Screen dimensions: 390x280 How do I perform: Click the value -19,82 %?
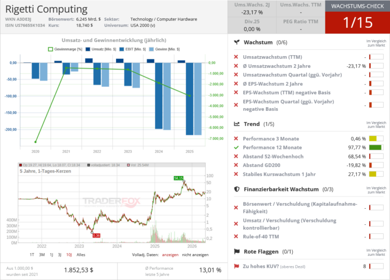pyautogui.click(x=356, y=165)
